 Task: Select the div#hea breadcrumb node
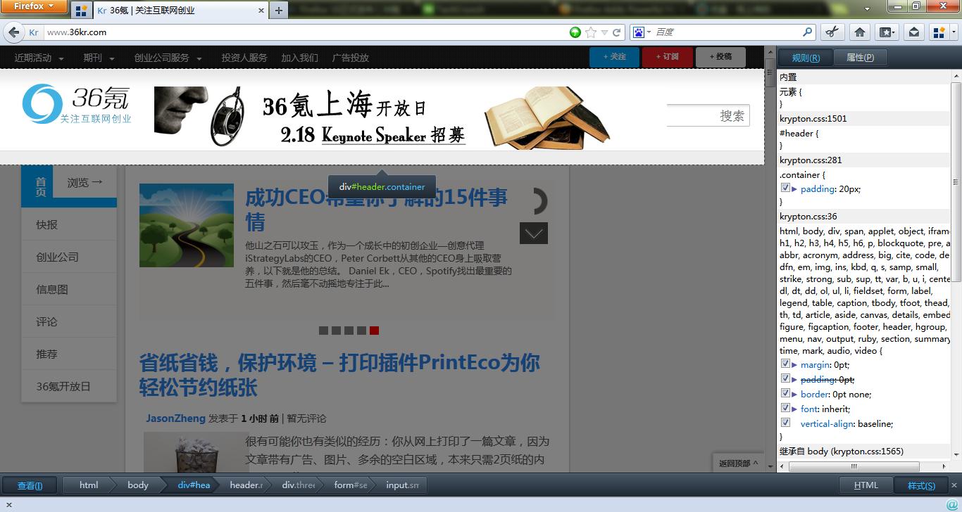click(194, 485)
